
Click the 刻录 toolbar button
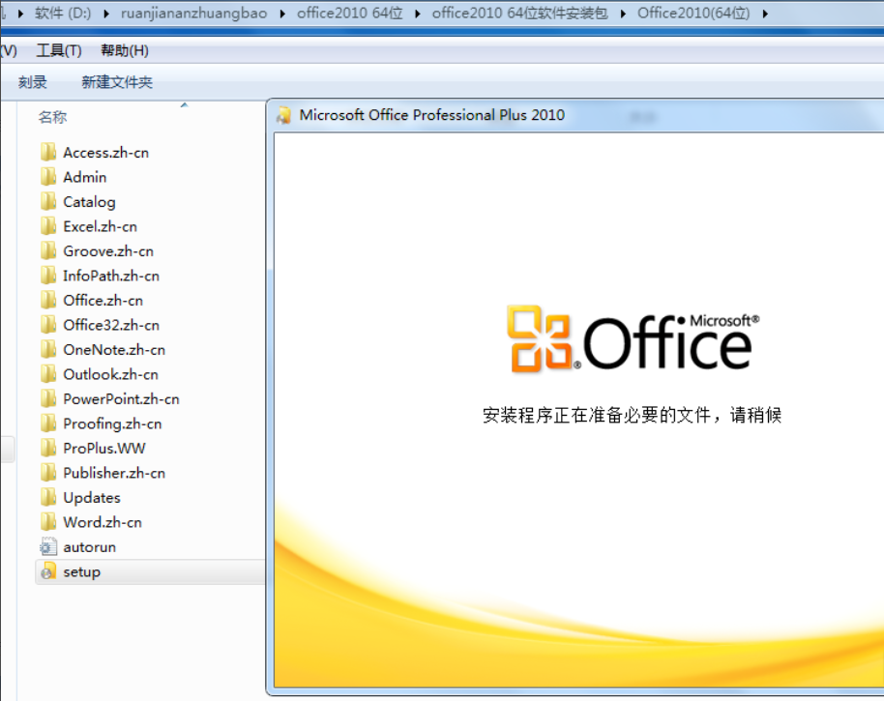tap(32, 82)
